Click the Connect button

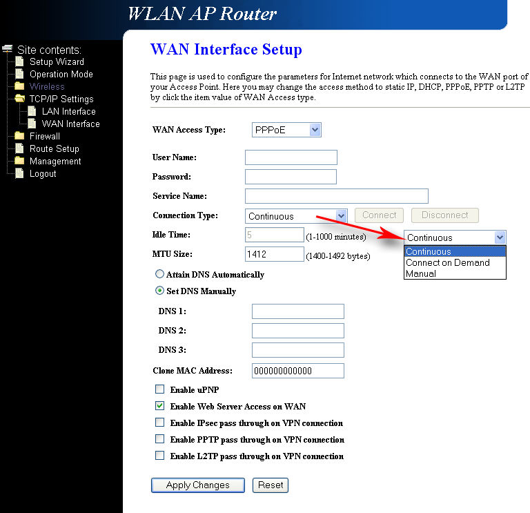(x=379, y=215)
